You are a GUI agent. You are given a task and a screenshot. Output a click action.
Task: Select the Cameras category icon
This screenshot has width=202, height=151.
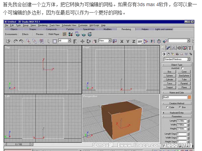coord(177,54)
